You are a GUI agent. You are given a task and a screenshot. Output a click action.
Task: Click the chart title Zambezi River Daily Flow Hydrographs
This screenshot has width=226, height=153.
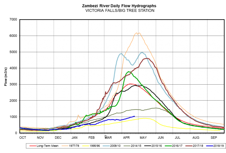coord(119,6)
